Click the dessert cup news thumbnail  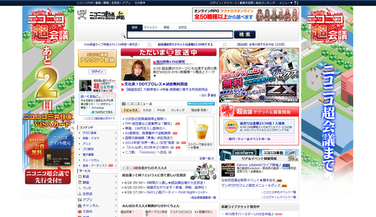[200, 129]
